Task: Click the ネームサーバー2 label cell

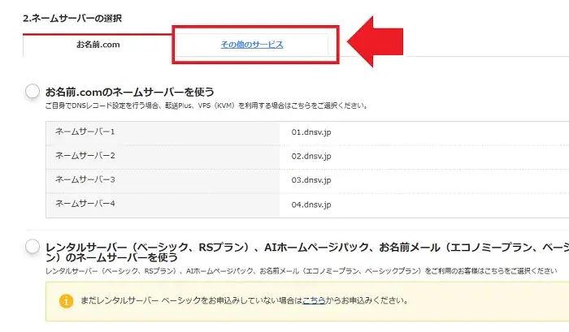Action: pyautogui.click(x=163, y=156)
